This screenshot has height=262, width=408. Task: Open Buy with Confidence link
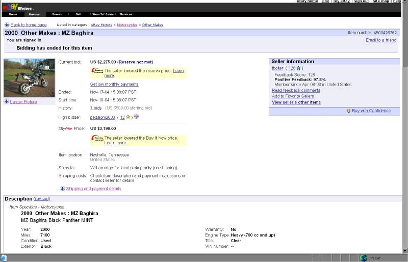point(371,111)
